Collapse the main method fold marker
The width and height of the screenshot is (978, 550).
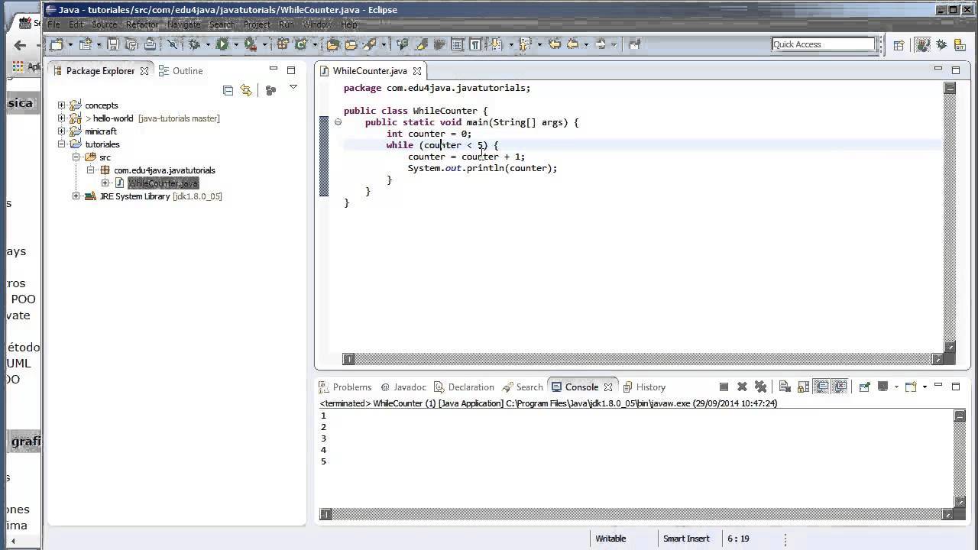338,122
